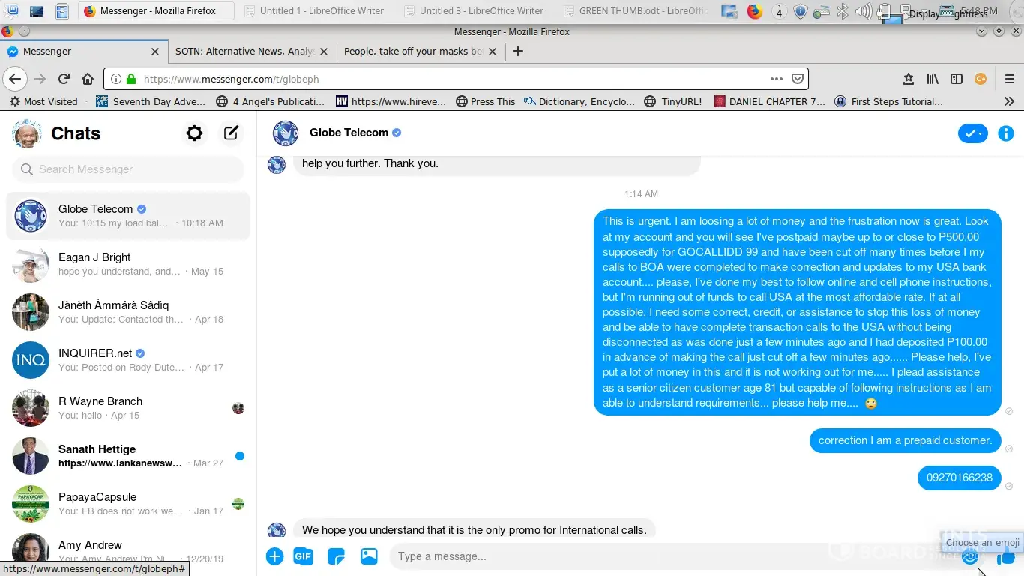Open Seventh Day Adventist bookmark
Image resolution: width=1024 pixels, height=576 pixels.
(150, 101)
